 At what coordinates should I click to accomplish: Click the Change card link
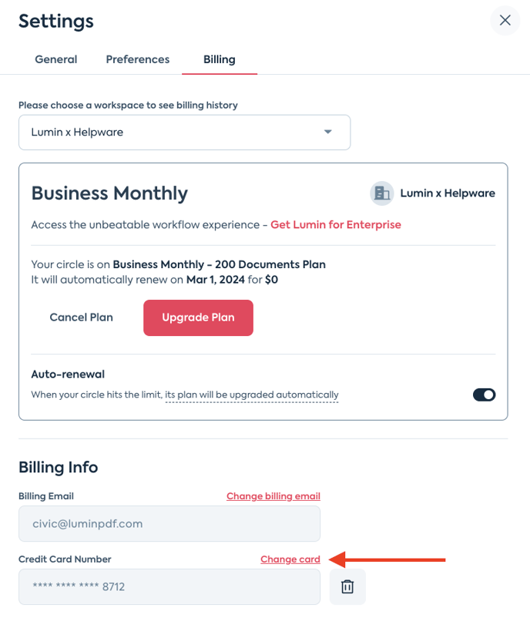point(290,559)
